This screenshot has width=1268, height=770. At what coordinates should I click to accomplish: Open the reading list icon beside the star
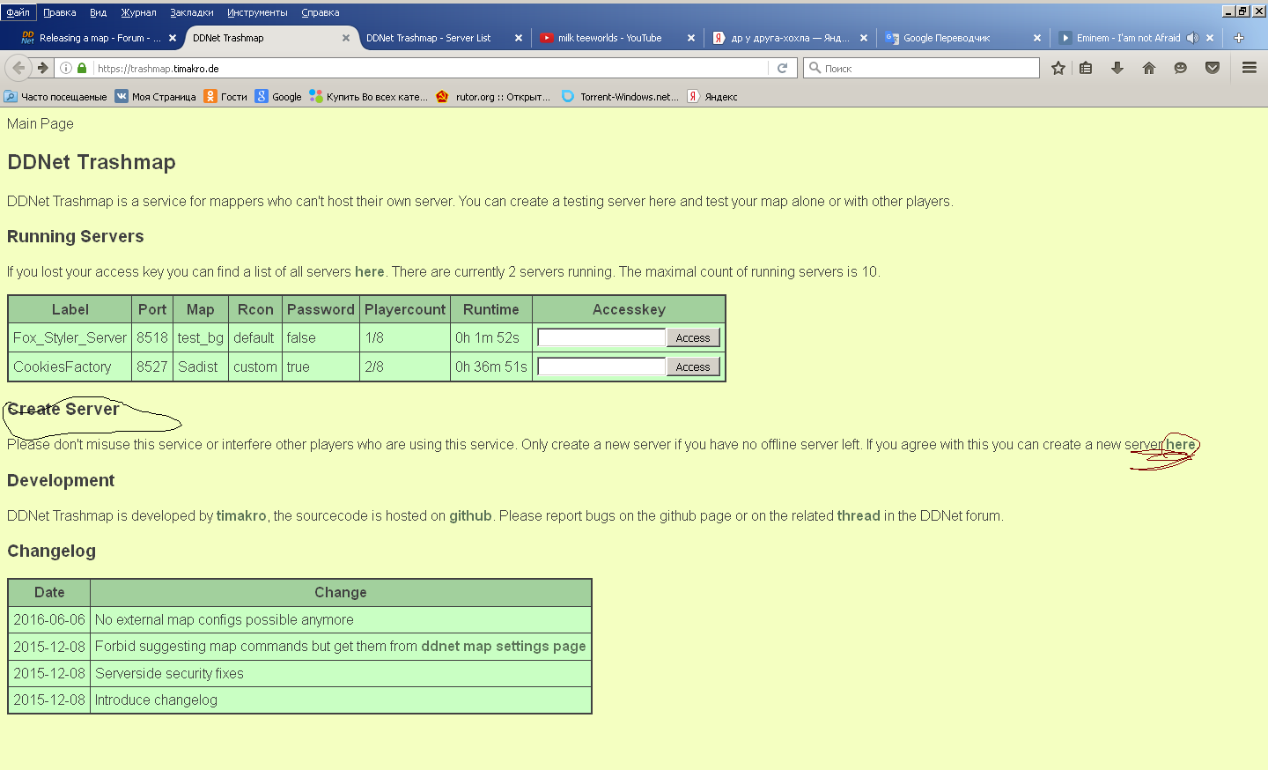(x=1085, y=67)
